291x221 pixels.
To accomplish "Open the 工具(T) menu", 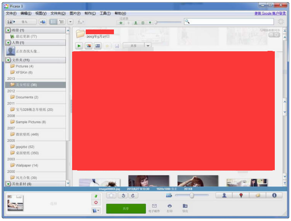I will (105, 13).
